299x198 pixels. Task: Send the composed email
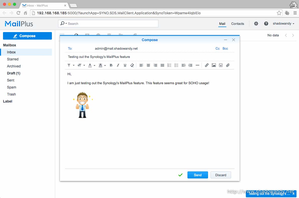(197, 175)
